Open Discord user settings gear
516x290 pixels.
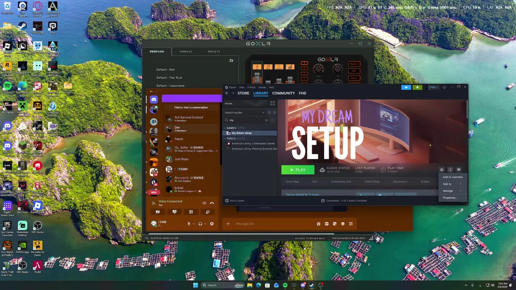coord(212,224)
